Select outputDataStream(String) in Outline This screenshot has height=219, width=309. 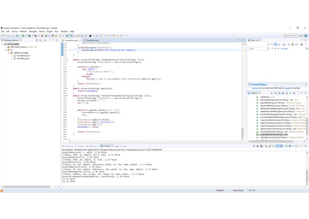tap(274, 134)
